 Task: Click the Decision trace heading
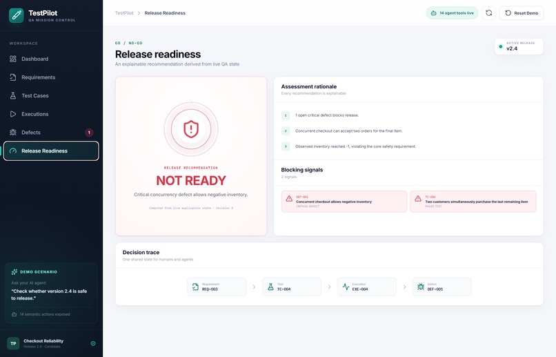coord(141,252)
